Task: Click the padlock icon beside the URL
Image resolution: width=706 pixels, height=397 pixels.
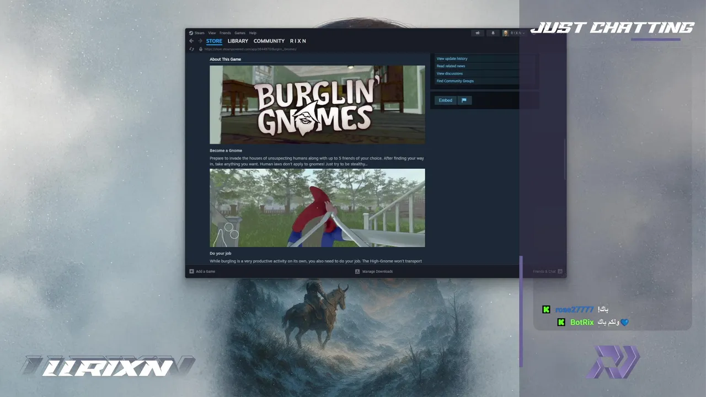Action: tap(201, 49)
